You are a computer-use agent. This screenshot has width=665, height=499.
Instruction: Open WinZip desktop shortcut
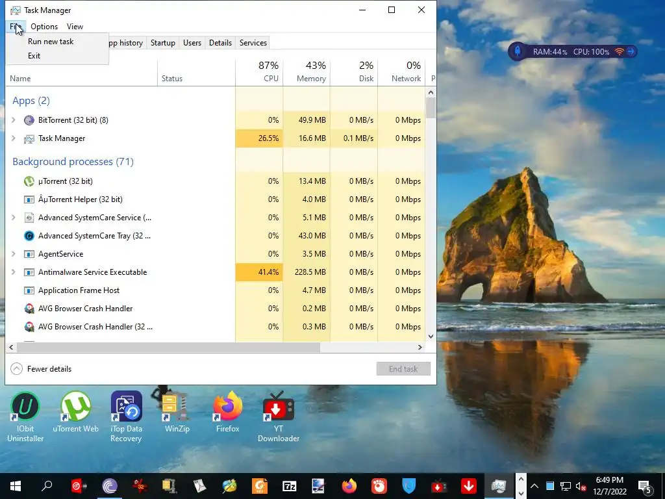177,413
